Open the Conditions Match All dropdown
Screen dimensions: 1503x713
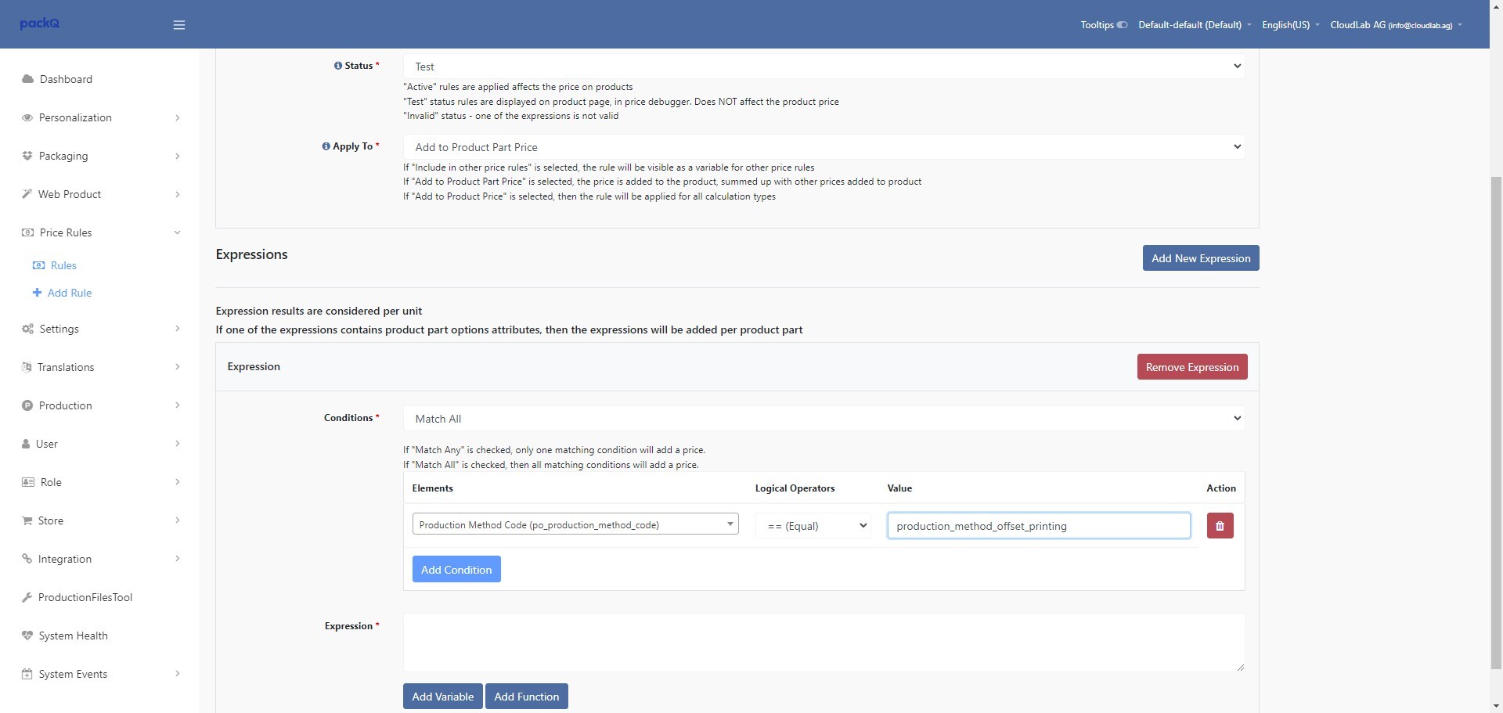pos(824,419)
